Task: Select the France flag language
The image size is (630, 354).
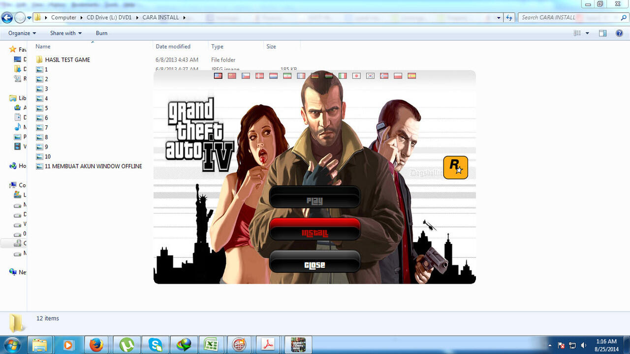Action: tap(301, 76)
